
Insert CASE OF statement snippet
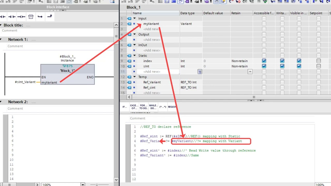coord(134,107)
